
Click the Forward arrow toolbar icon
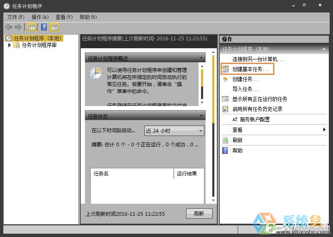18,27
